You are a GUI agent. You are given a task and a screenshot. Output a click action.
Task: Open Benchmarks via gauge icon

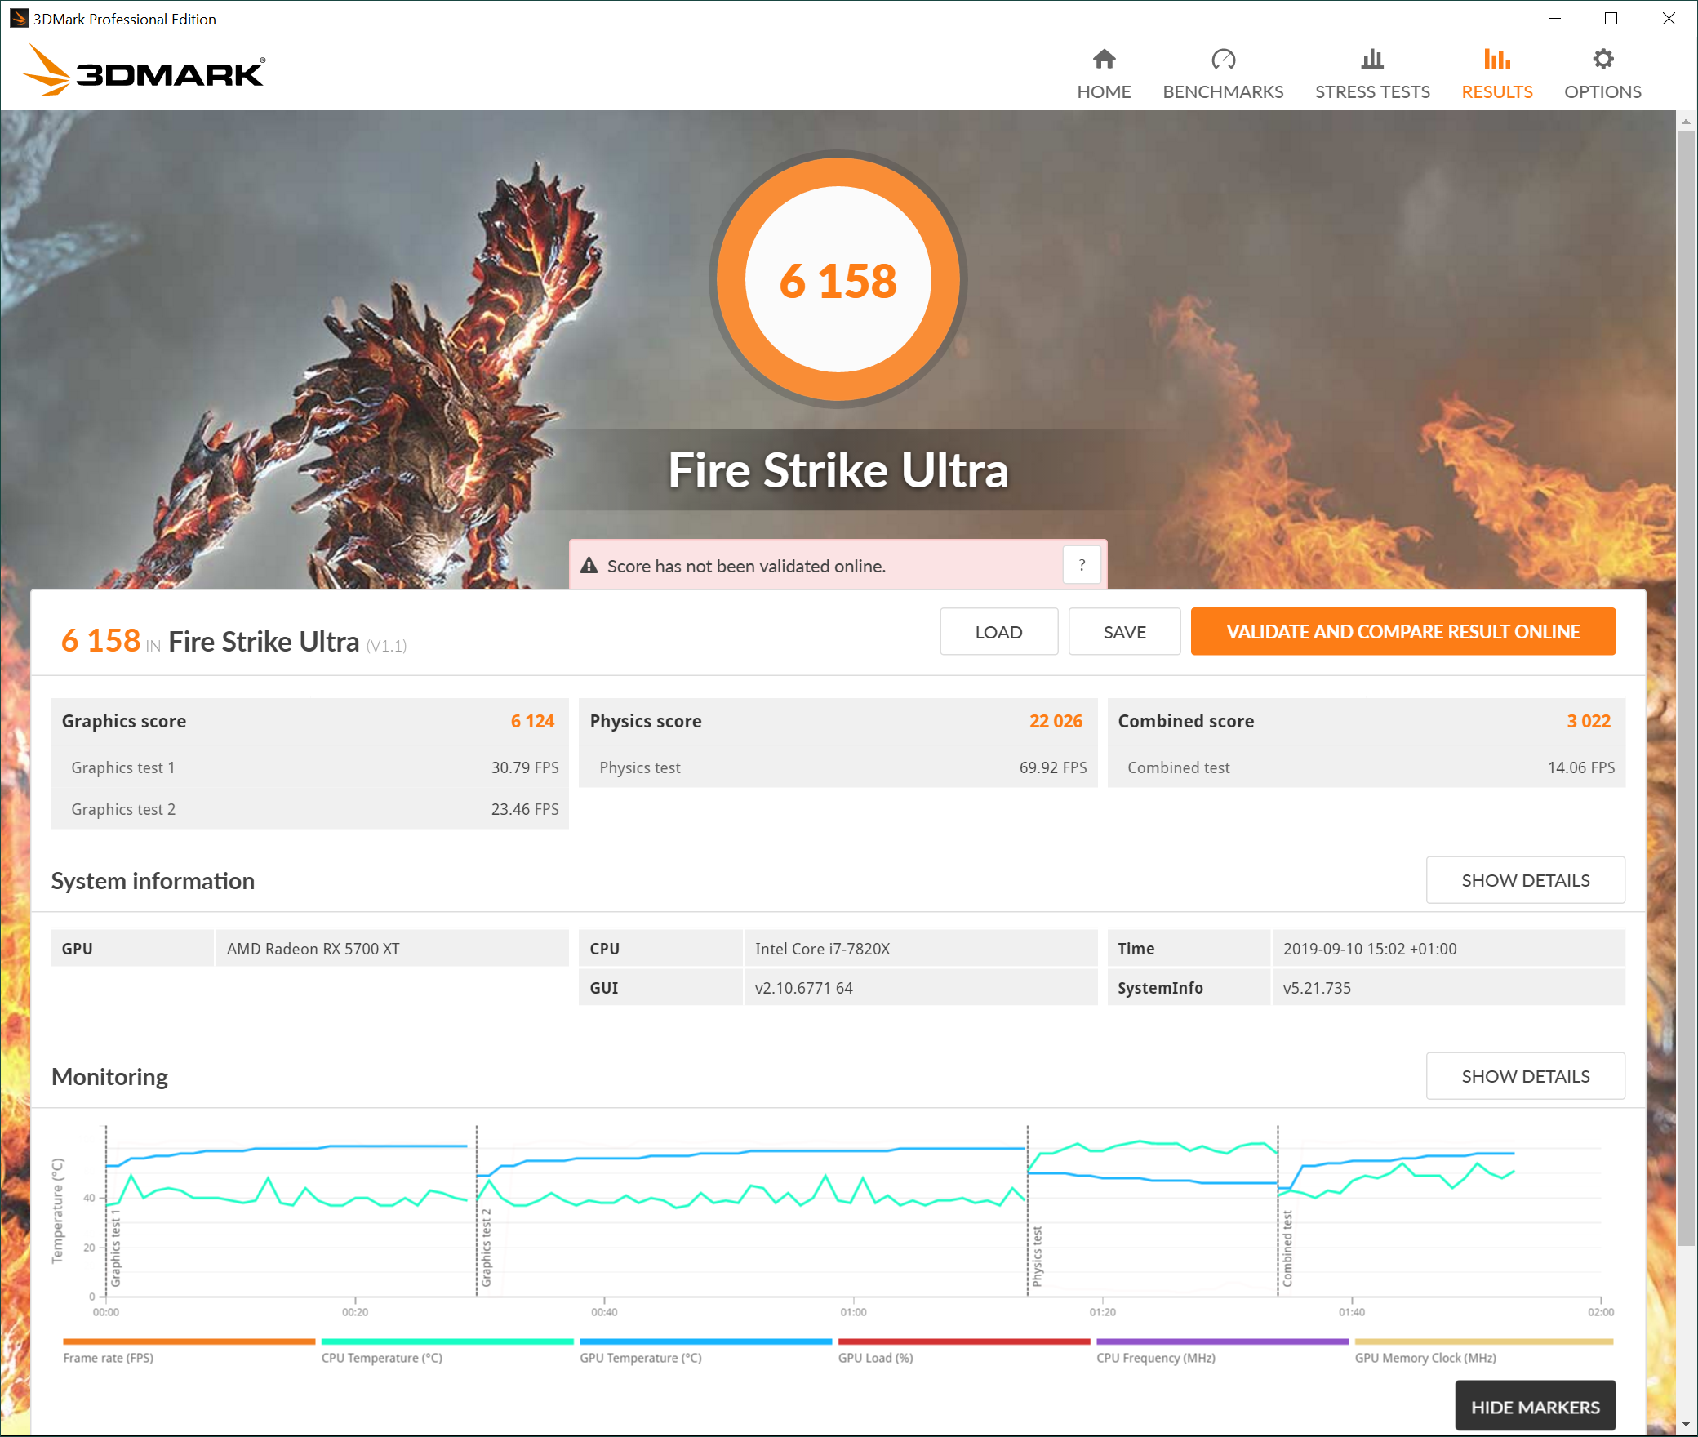coord(1223,59)
